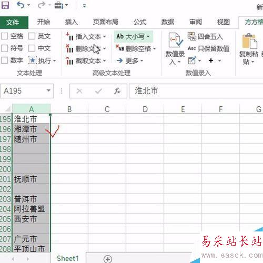The image size is (263, 263).
Task: Switch to the 公式 tab
Action: (x=140, y=22)
